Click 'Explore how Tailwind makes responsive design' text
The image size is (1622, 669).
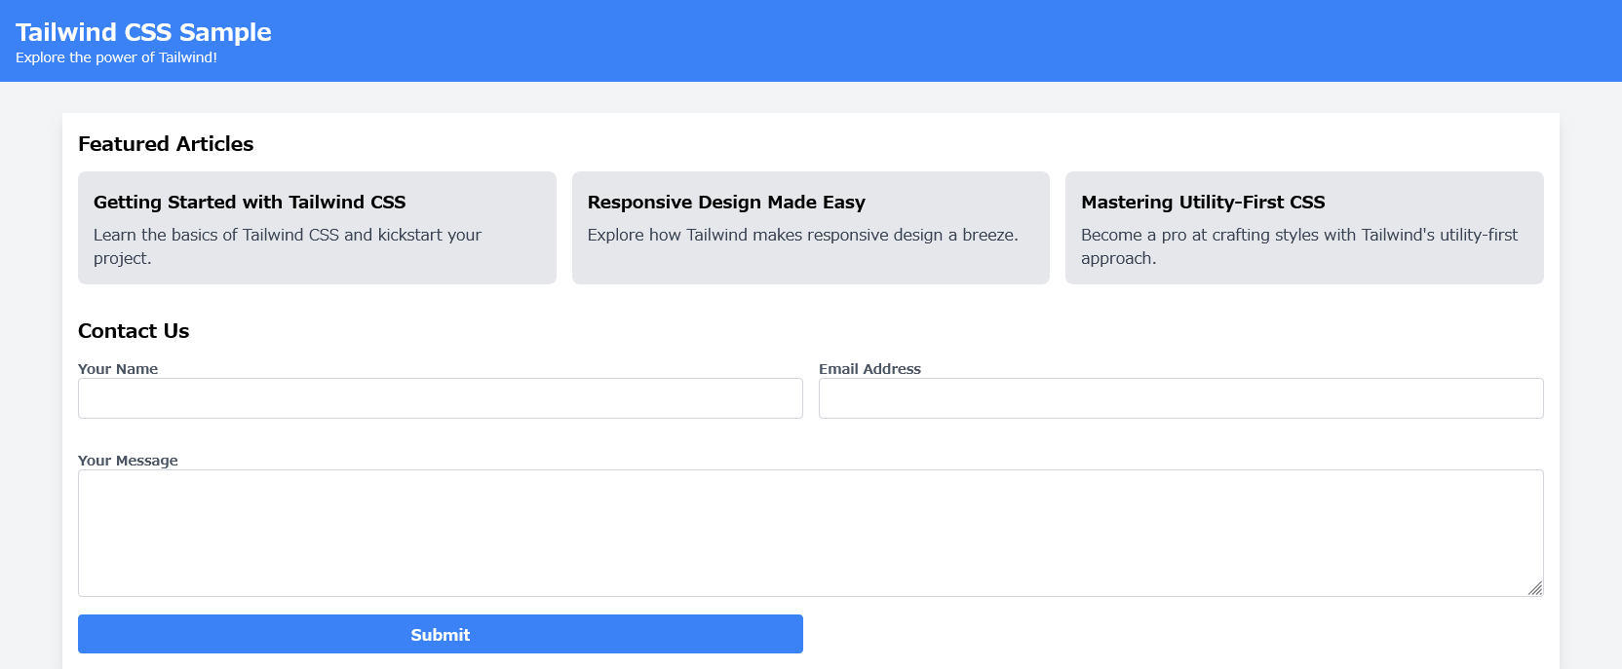click(x=802, y=235)
